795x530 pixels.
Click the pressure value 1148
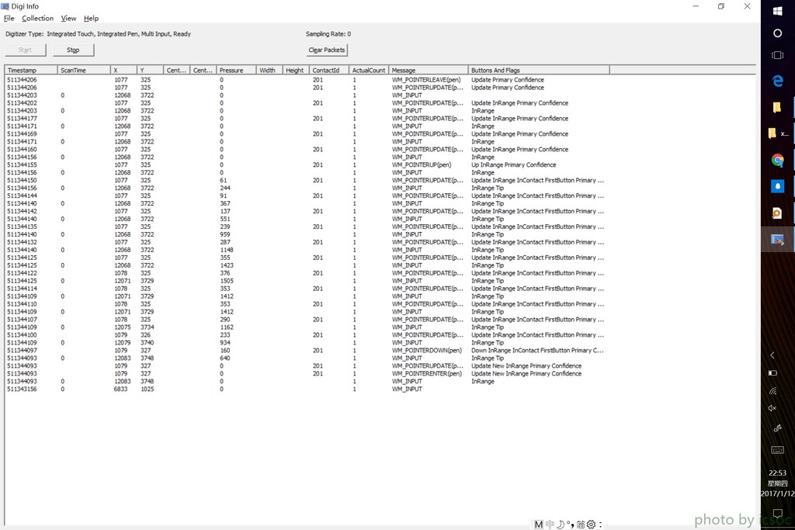[x=227, y=250]
